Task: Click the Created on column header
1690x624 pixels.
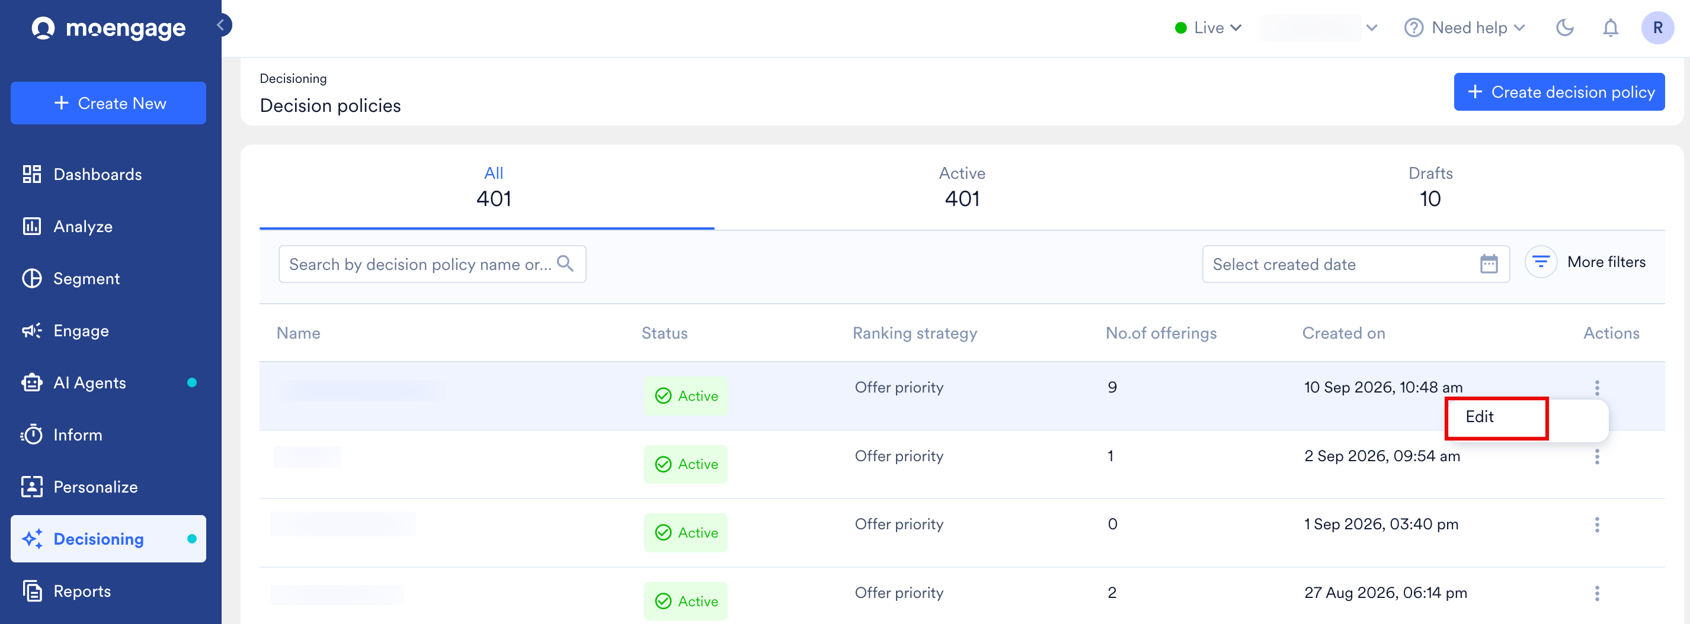Action: [1343, 333]
